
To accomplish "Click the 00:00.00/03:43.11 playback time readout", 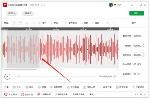I will point(108,76).
